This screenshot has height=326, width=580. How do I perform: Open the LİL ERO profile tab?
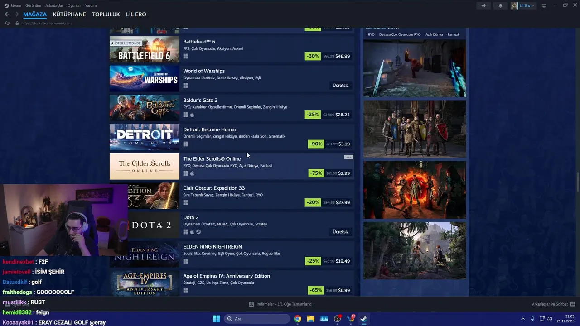136,14
